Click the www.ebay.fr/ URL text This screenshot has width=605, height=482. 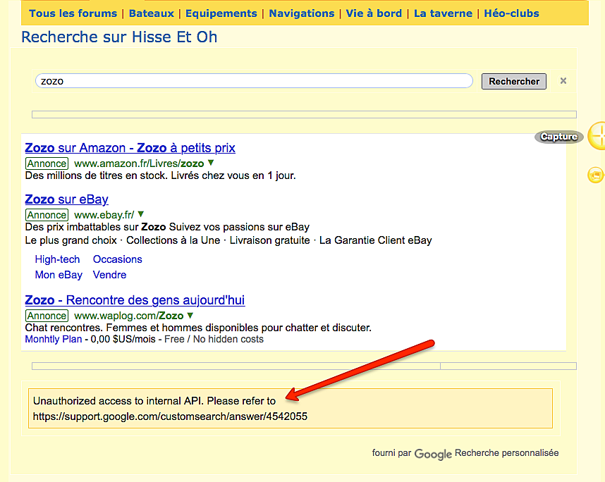pyautogui.click(x=104, y=215)
